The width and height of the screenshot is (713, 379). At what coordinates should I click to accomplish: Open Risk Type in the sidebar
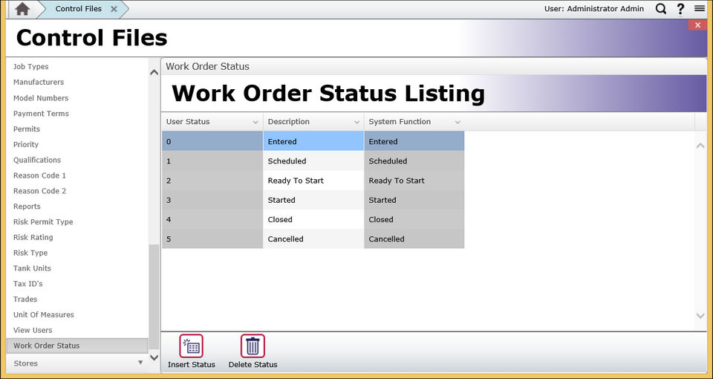[x=30, y=253]
